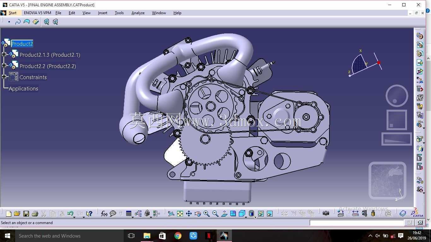Select the Pan view tool
431x242 pixels.
(x=189, y=214)
